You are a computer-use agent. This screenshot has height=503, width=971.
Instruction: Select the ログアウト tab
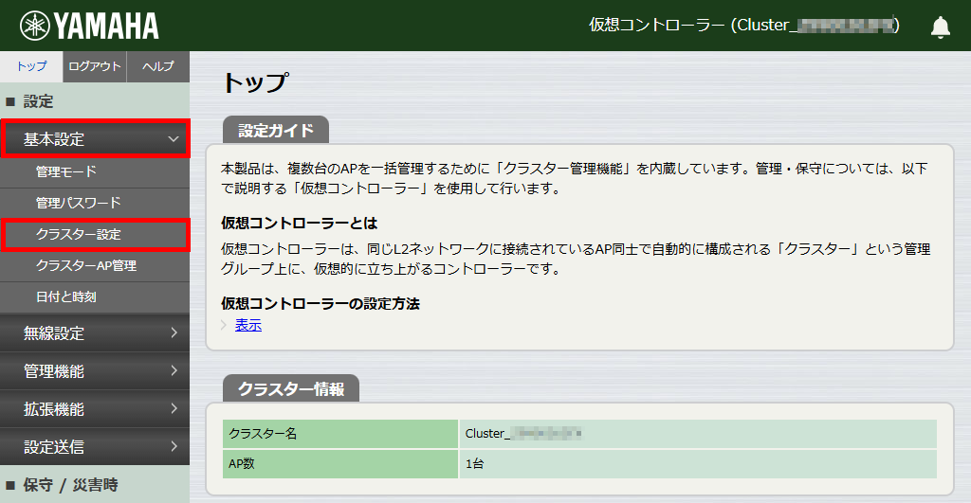coord(95,66)
